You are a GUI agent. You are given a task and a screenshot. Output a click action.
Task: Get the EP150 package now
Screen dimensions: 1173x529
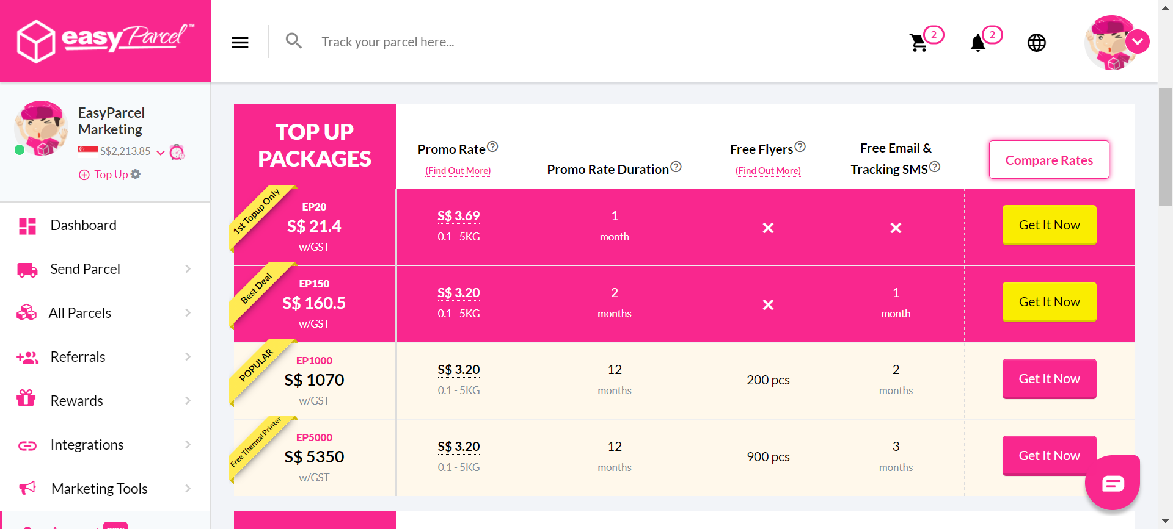coord(1049,302)
